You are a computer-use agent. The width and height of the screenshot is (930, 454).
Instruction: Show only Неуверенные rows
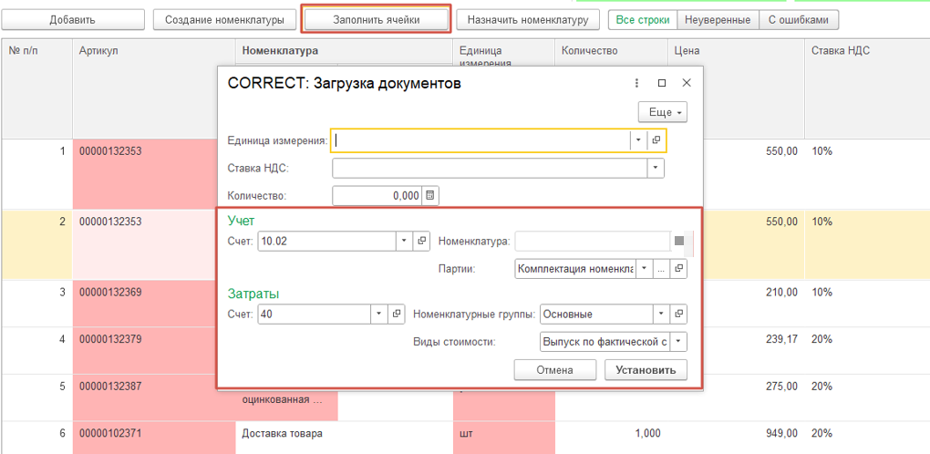coord(718,19)
